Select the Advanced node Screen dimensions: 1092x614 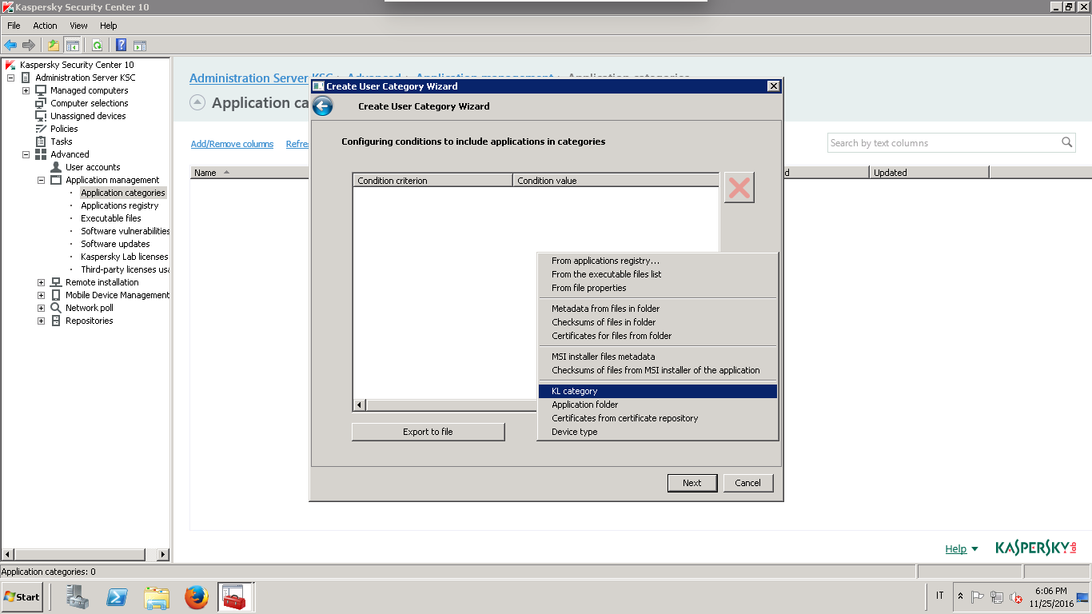point(70,154)
